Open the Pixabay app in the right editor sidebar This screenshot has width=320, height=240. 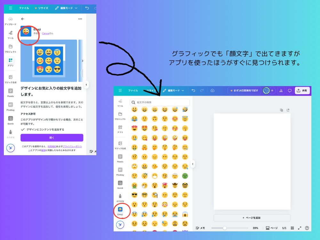[120, 172]
